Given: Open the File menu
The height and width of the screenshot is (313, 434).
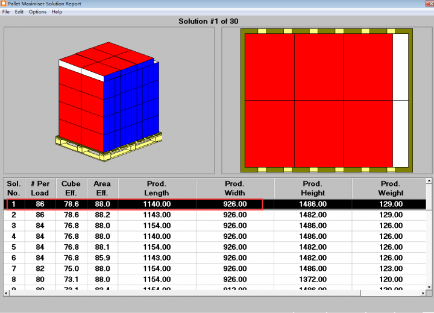Looking at the screenshot, I should [5, 12].
